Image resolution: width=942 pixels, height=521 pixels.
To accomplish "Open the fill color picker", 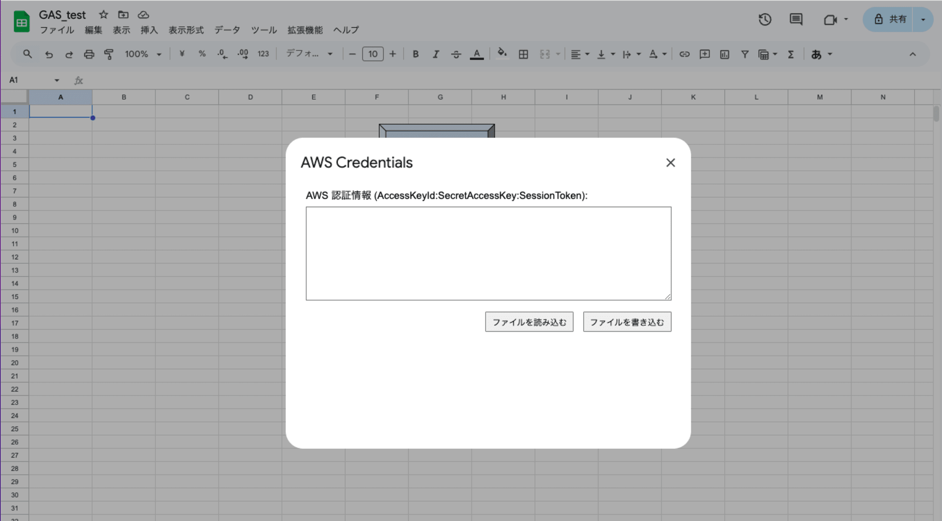I will point(502,53).
